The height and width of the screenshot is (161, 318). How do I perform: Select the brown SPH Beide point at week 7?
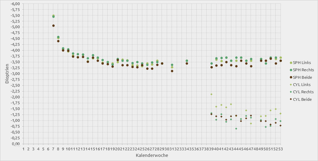click(x=53, y=25)
